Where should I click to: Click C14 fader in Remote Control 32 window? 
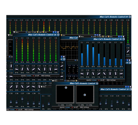click(117, 102)
